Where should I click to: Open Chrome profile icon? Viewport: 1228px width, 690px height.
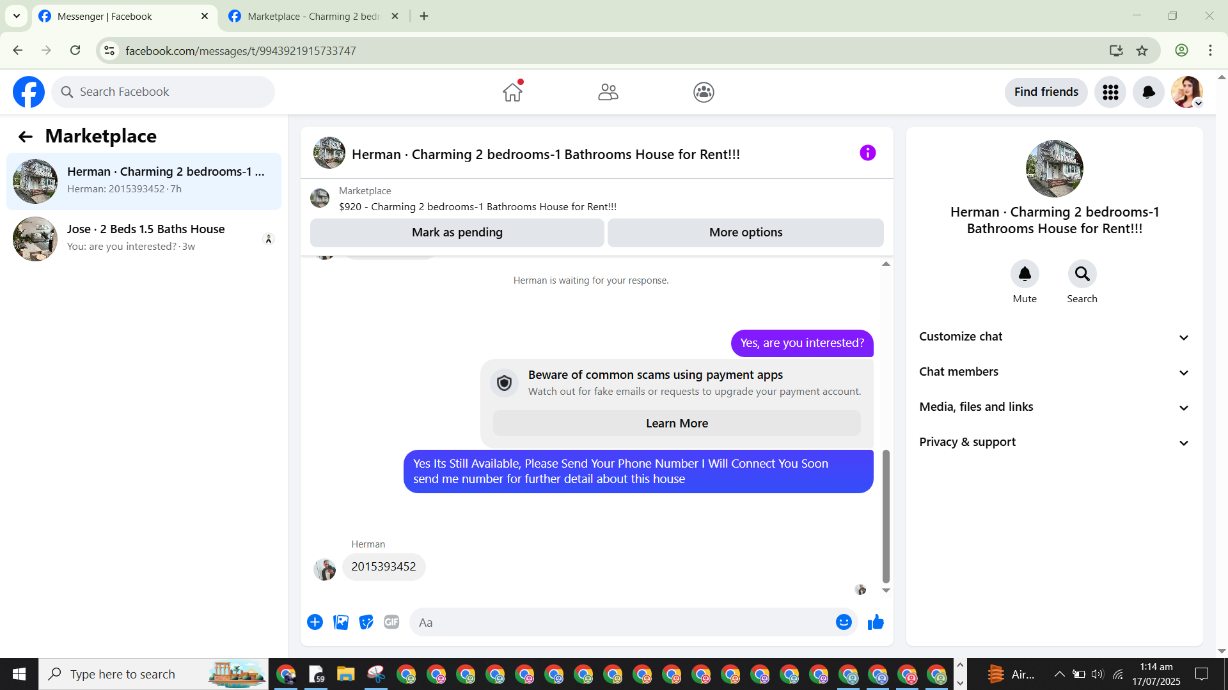(1181, 50)
